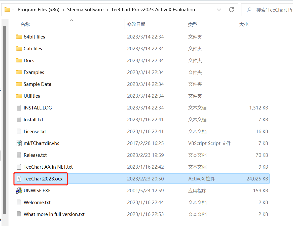Click the 2001/5/24 12:59 date cell
293x226 pixels.
click(x=145, y=191)
